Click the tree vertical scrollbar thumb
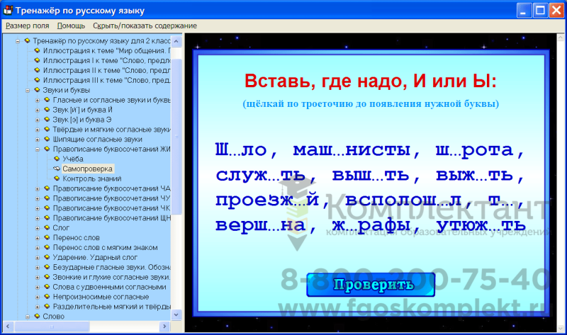This screenshot has width=567, height=335. point(176,136)
